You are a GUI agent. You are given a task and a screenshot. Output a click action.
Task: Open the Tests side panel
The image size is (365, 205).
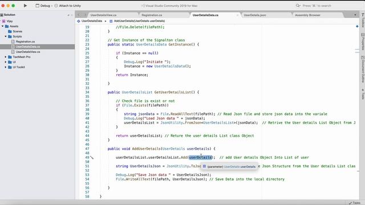coord(363,94)
